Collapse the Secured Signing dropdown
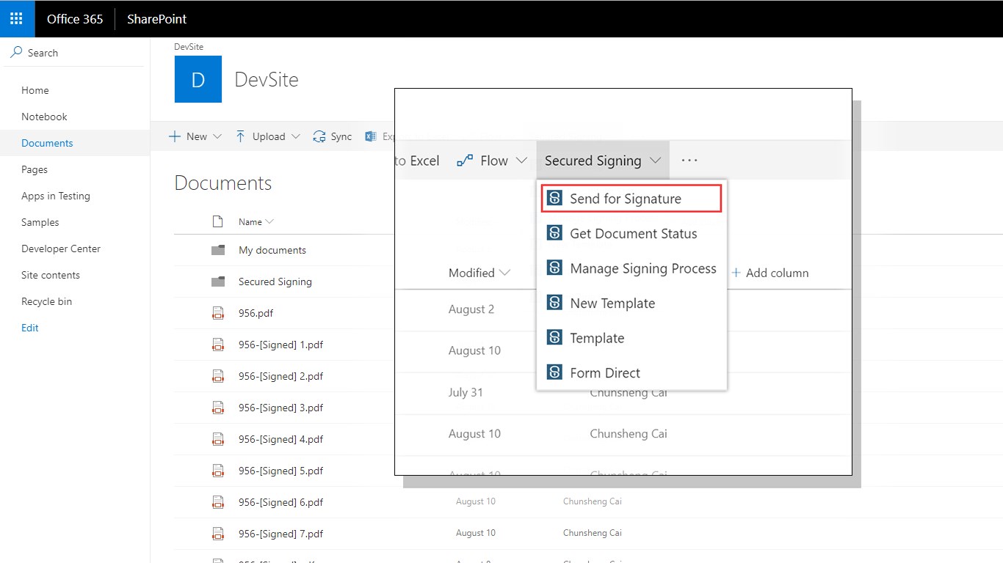 [x=656, y=161]
